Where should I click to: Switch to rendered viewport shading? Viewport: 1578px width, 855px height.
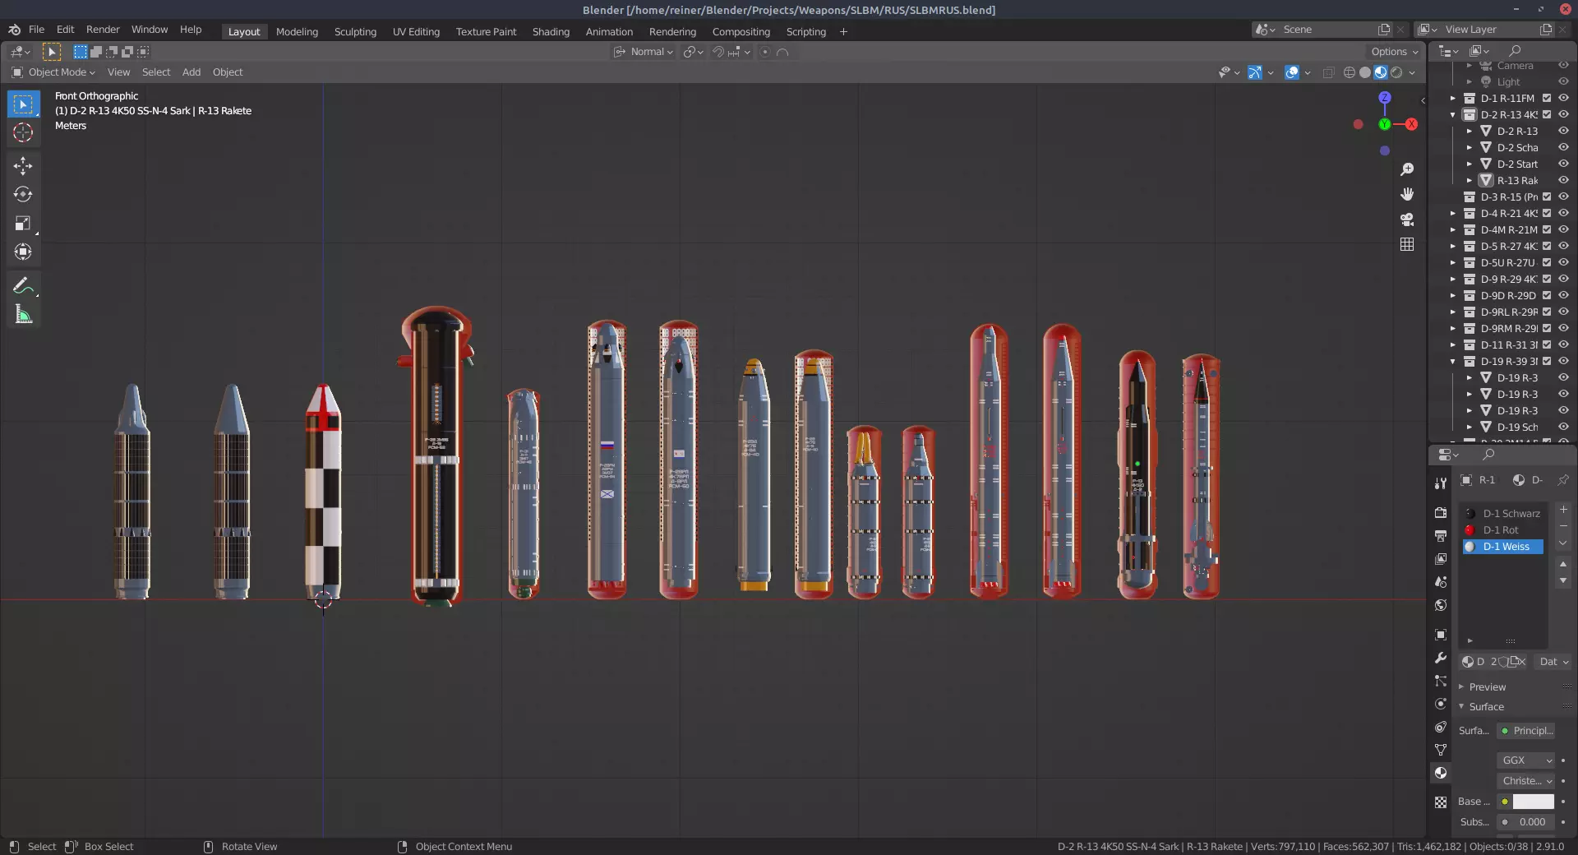1396,72
